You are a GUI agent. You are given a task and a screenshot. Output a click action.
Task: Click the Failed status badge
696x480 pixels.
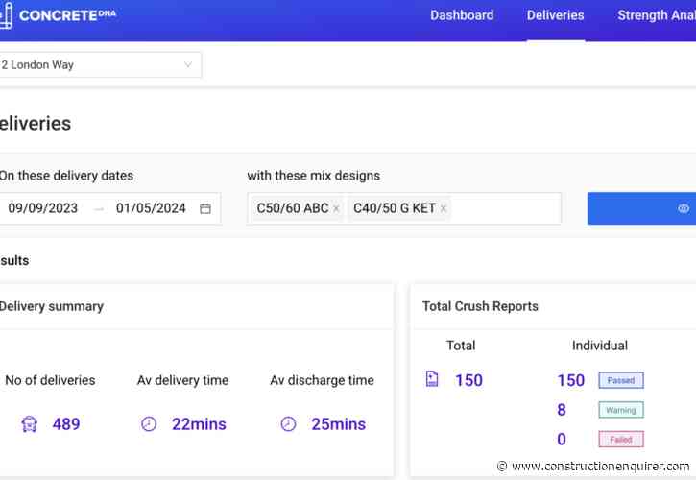621,439
